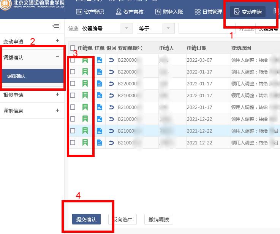
Task: Select checkbox in the highlighted blue row
Action: click(x=73, y=131)
